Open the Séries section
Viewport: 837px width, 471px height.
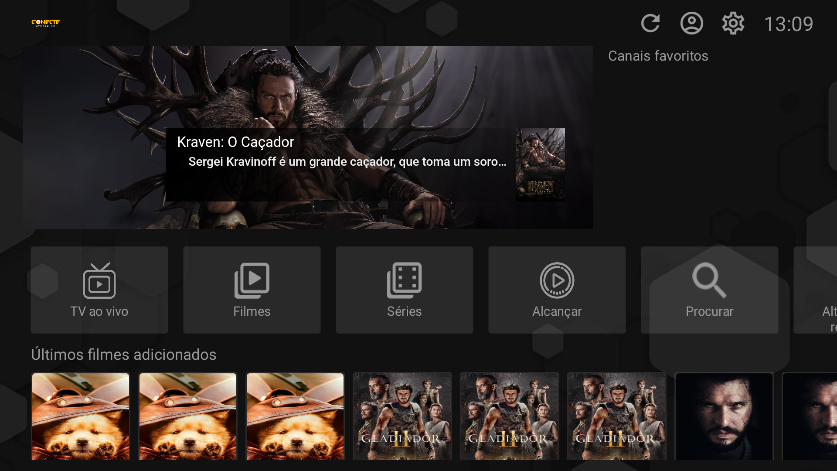[405, 290]
